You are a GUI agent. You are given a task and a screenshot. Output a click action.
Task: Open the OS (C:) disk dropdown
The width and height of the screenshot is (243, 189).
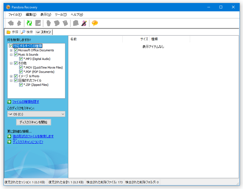click(x=36, y=114)
